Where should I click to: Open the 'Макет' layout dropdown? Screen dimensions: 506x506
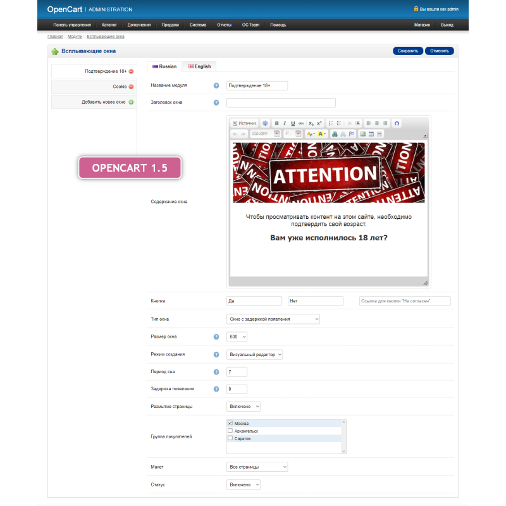(257, 467)
